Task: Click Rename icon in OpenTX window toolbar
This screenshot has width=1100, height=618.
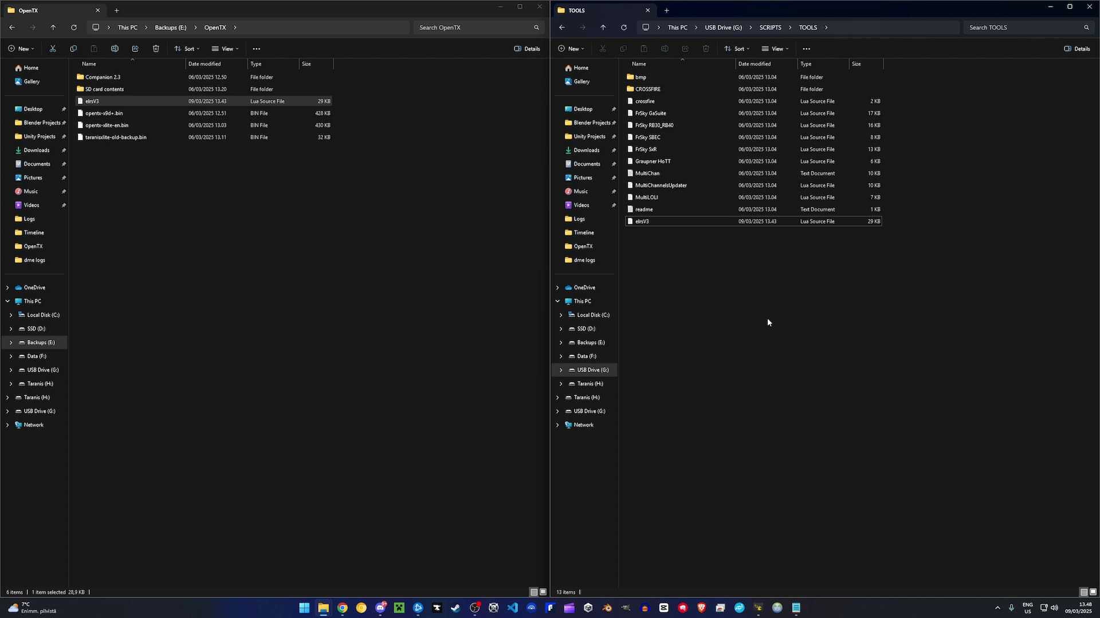Action: point(115,49)
